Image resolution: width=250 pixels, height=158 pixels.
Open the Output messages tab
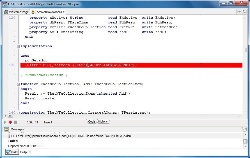point(25,152)
